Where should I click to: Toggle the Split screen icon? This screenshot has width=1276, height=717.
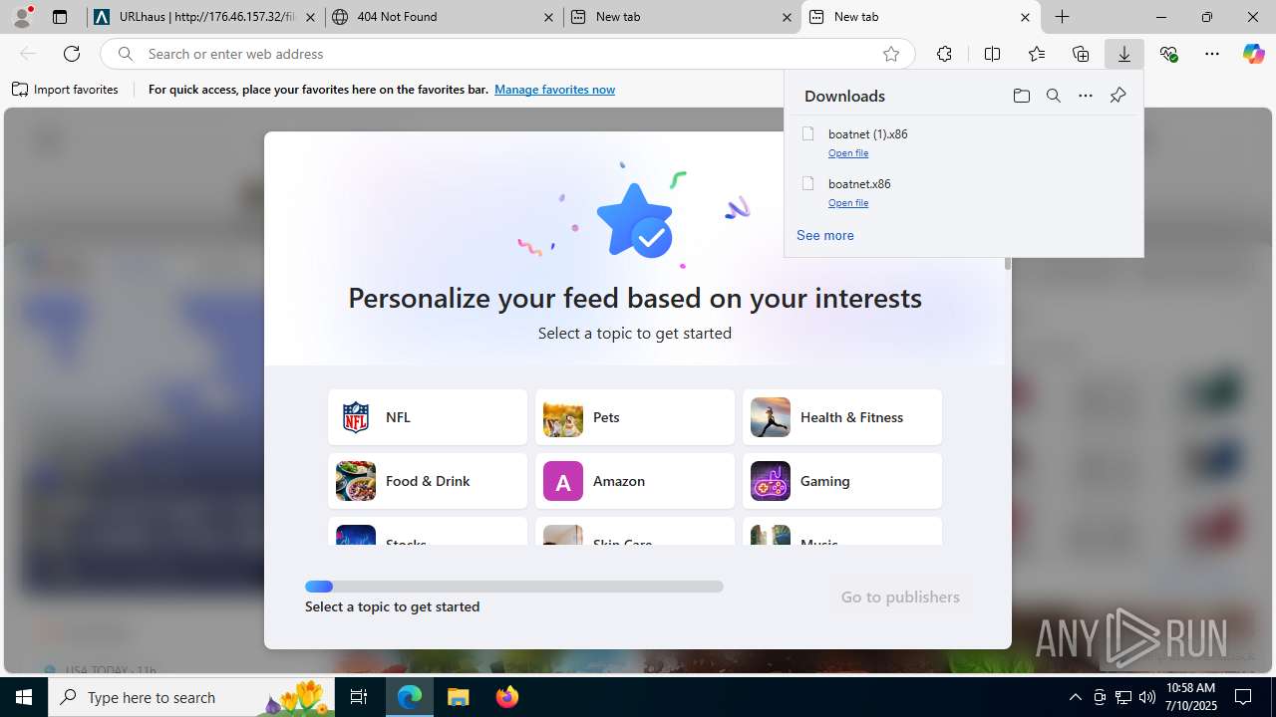pos(992,54)
